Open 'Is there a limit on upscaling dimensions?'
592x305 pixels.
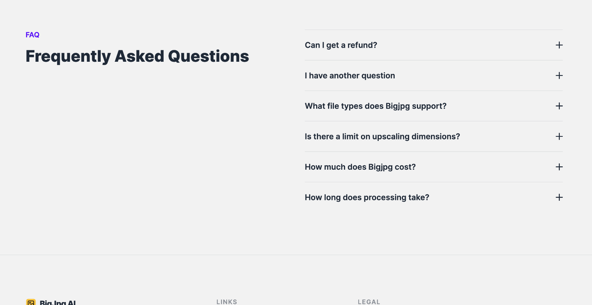pyautogui.click(x=382, y=137)
